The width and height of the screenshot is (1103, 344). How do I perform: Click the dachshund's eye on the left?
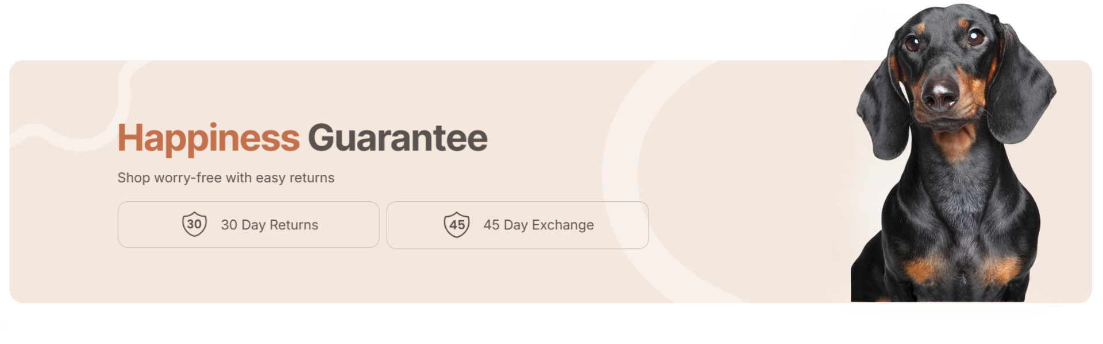[x=912, y=44]
